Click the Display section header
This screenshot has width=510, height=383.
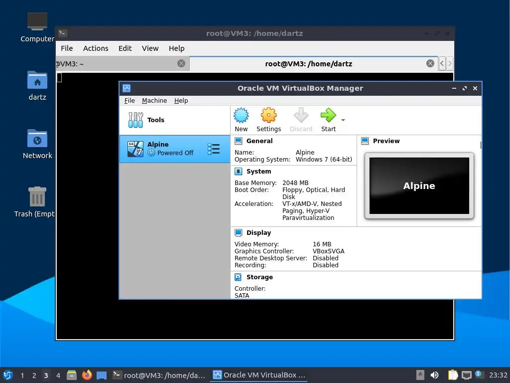click(258, 232)
